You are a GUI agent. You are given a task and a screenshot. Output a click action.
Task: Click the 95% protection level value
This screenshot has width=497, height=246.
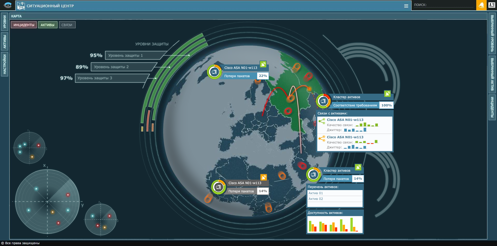[96, 55]
